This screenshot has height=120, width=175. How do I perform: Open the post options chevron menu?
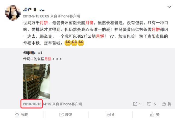pyautogui.click(x=169, y=7)
